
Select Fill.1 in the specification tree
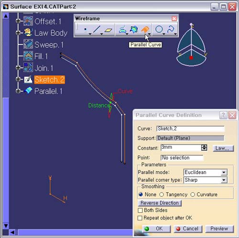(x=41, y=56)
